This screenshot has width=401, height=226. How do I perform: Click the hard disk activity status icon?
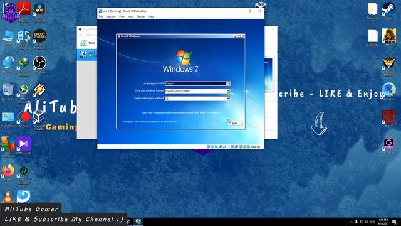pyautogui.click(x=208, y=146)
